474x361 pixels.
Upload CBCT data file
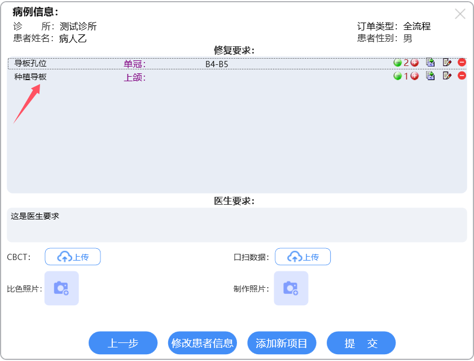click(x=73, y=257)
